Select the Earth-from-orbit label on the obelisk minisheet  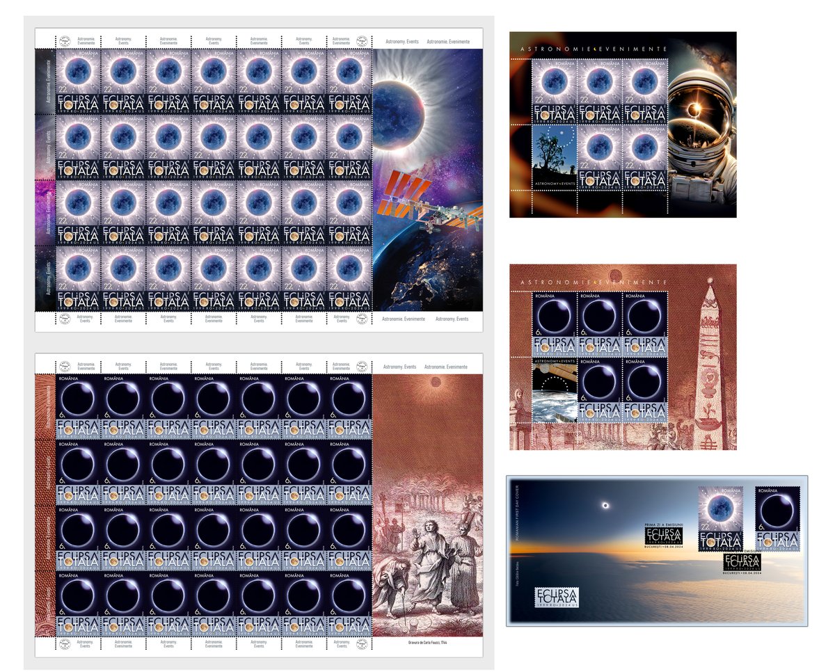click(555, 390)
